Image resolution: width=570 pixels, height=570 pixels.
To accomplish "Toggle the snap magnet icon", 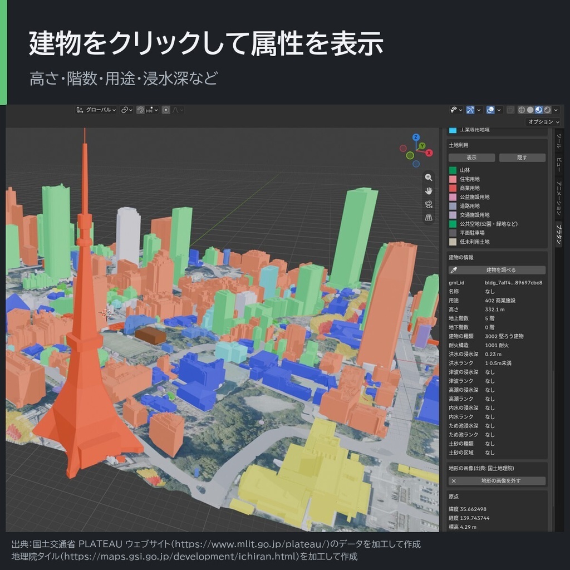I will click(140, 110).
